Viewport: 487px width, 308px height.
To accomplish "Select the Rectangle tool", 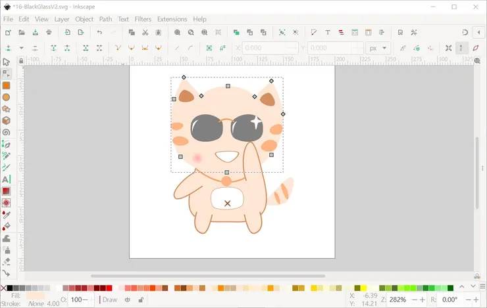I will coord(6,85).
